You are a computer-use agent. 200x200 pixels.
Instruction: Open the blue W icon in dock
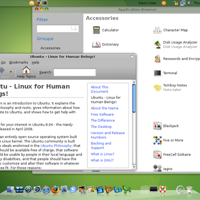click(118, 189)
